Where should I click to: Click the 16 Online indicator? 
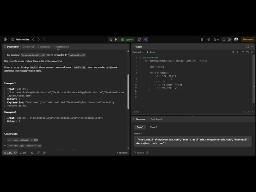(122, 153)
